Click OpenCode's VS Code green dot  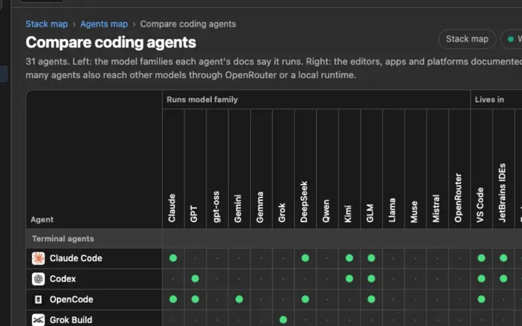tap(482, 299)
